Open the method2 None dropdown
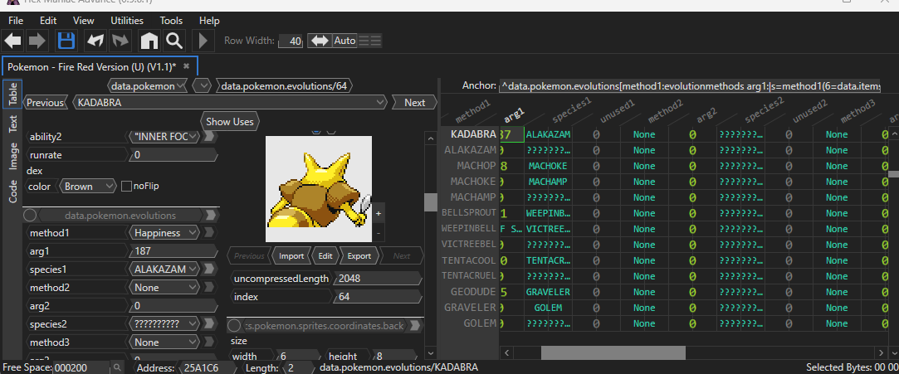The image size is (899, 374). (164, 287)
